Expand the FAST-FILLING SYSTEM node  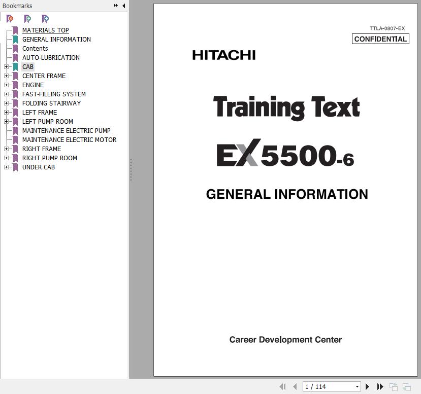[6, 94]
